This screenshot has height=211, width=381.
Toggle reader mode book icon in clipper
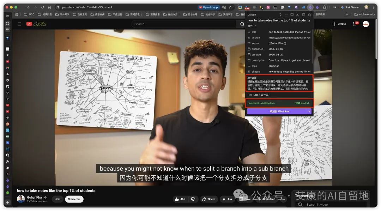(x=292, y=15)
